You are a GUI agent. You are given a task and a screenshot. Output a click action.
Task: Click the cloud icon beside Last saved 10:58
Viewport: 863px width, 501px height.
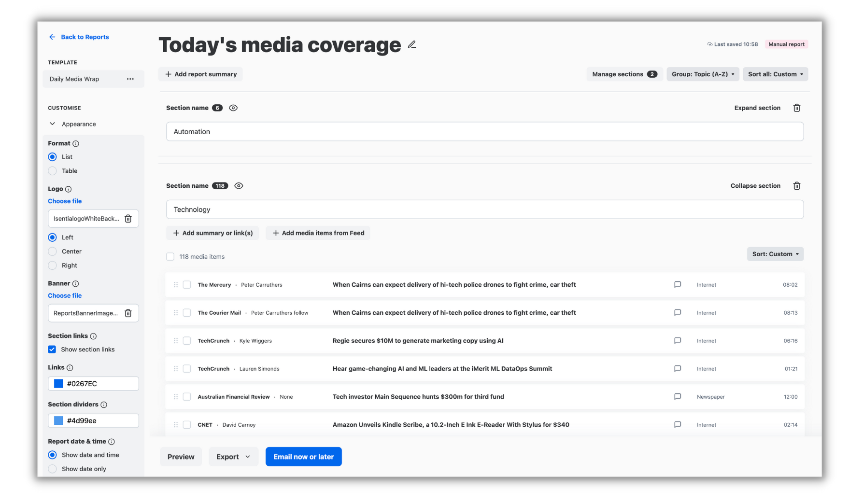click(x=710, y=44)
